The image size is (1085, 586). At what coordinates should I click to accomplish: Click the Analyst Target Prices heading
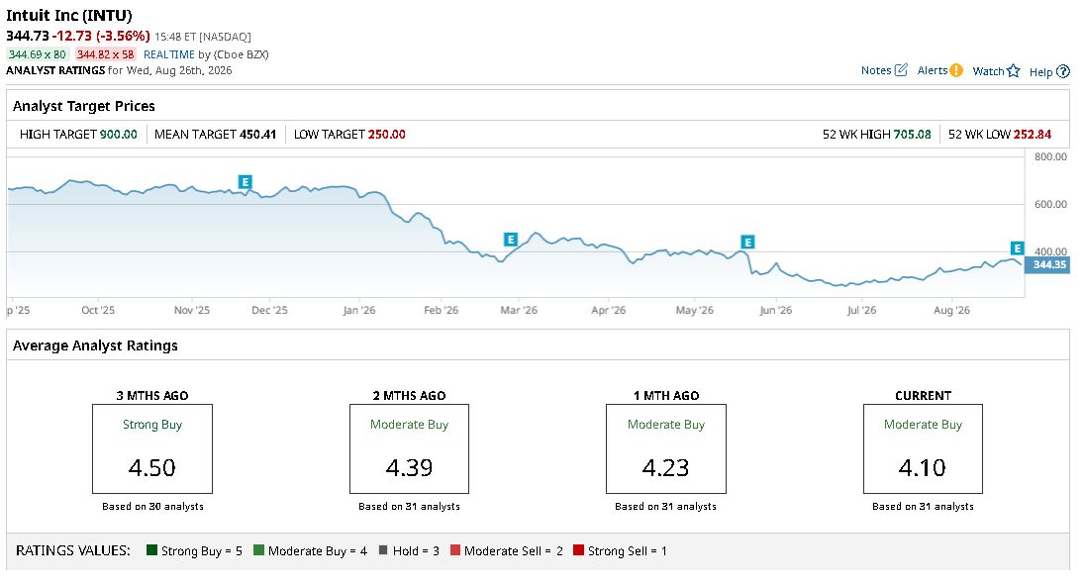(84, 106)
